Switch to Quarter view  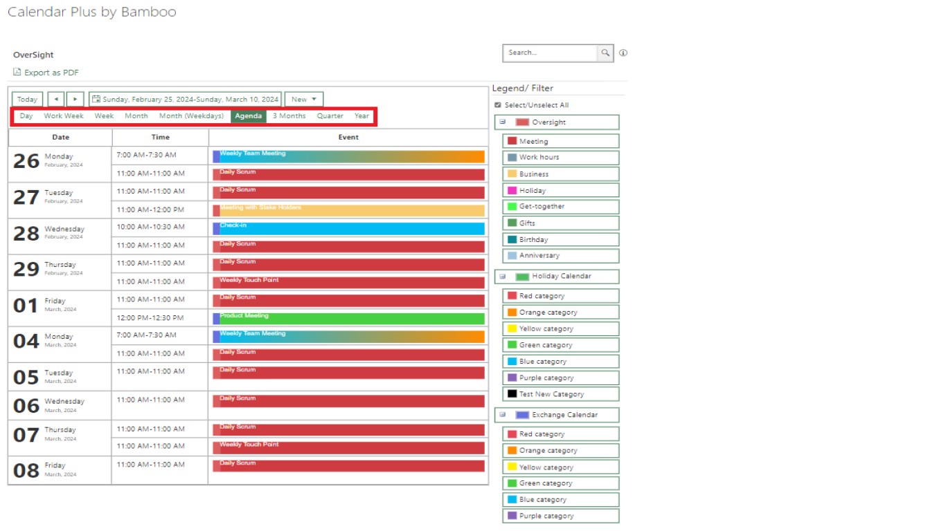click(x=330, y=116)
